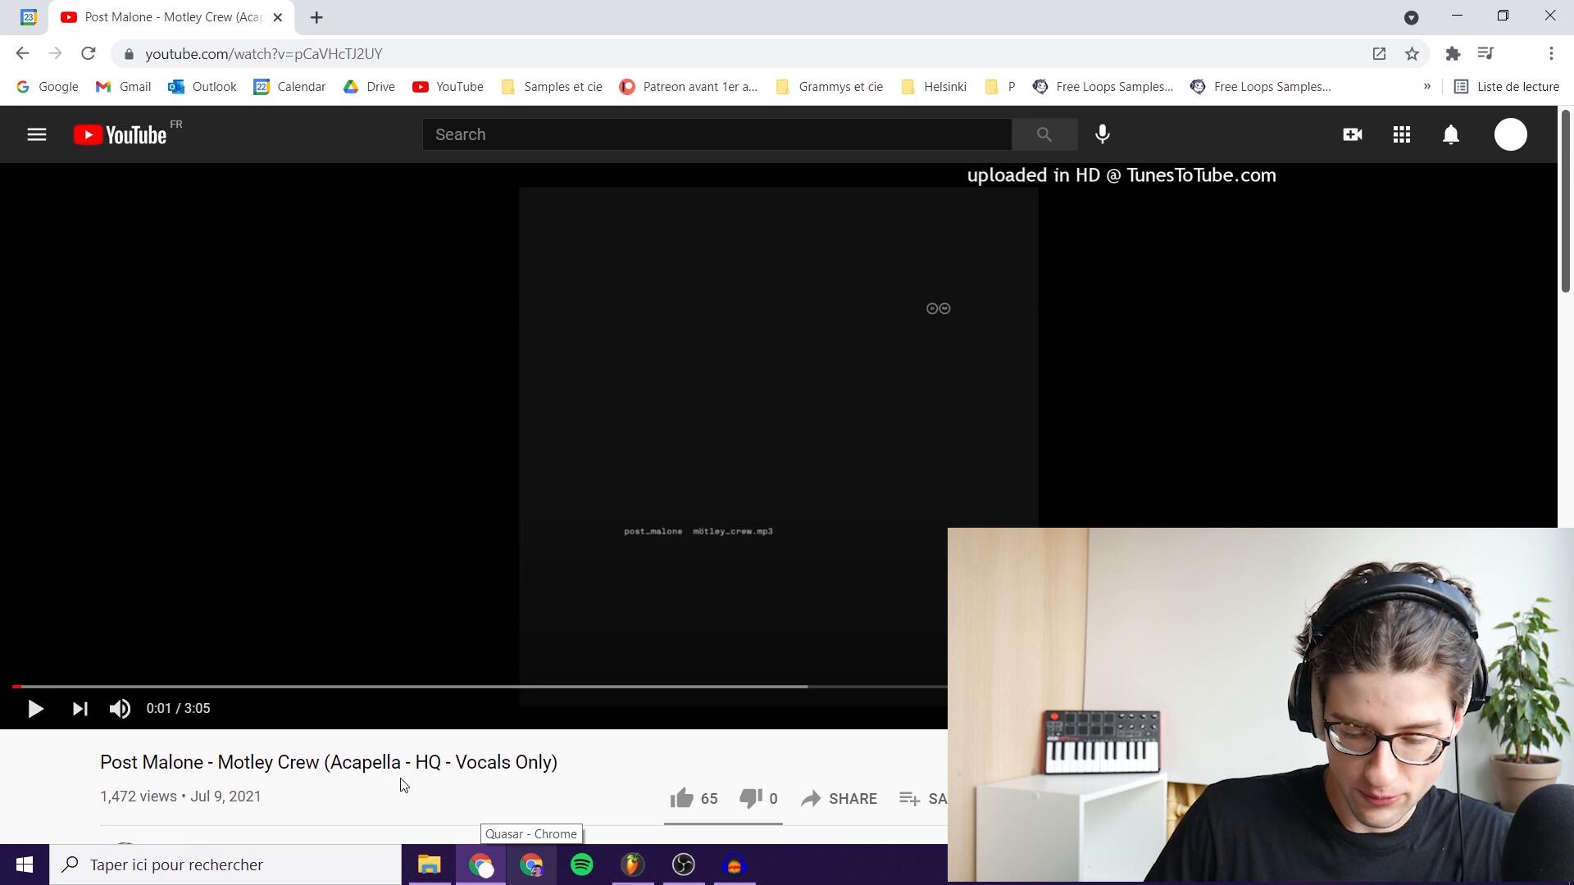Open the Create video camera icon
1574x885 pixels.
(1353, 134)
